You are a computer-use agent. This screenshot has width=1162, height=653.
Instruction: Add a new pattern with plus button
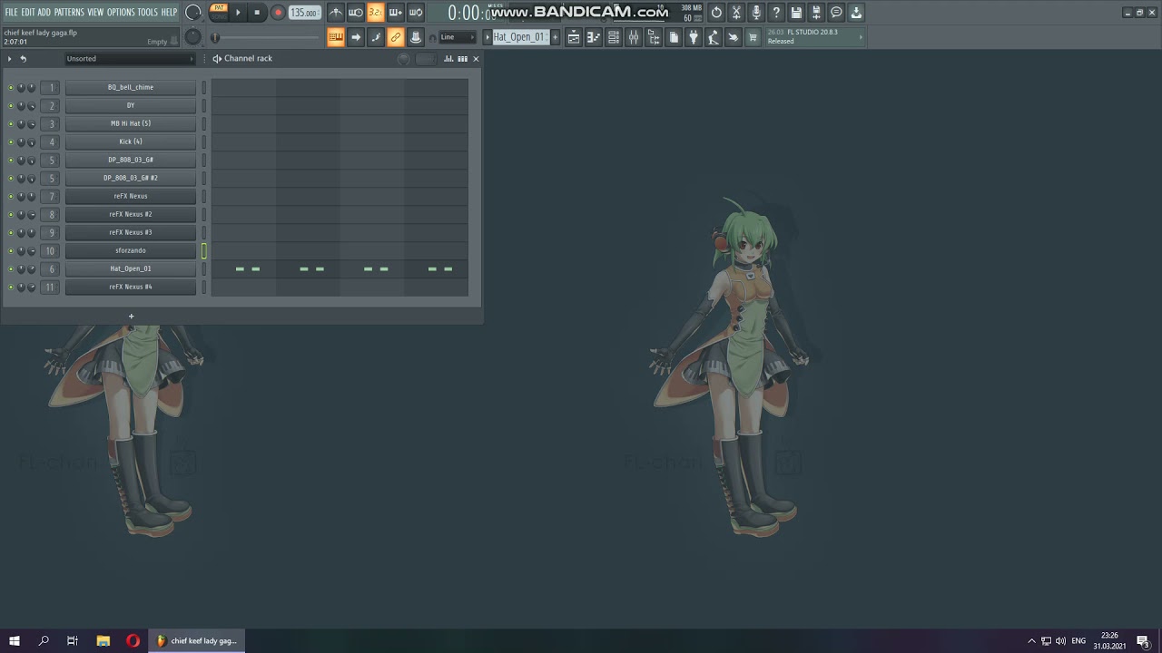tap(556, 37)
